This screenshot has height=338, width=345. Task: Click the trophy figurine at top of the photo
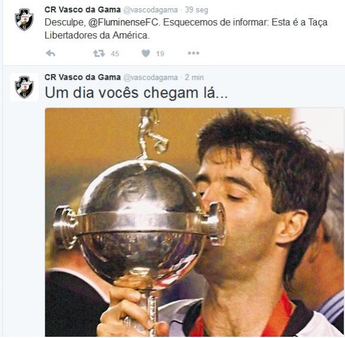(152, 133)
